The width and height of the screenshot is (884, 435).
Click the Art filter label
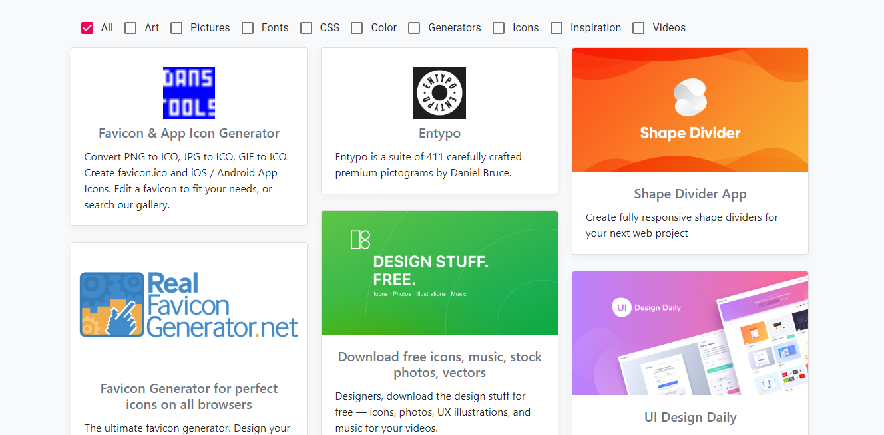pos(152,28)
